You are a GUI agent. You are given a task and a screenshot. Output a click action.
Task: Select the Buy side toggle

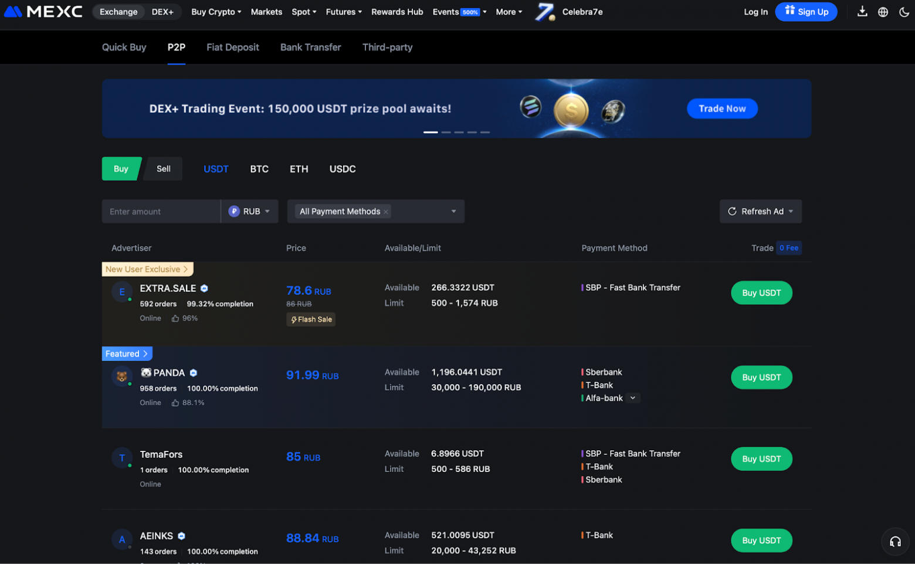click(121, 169)
